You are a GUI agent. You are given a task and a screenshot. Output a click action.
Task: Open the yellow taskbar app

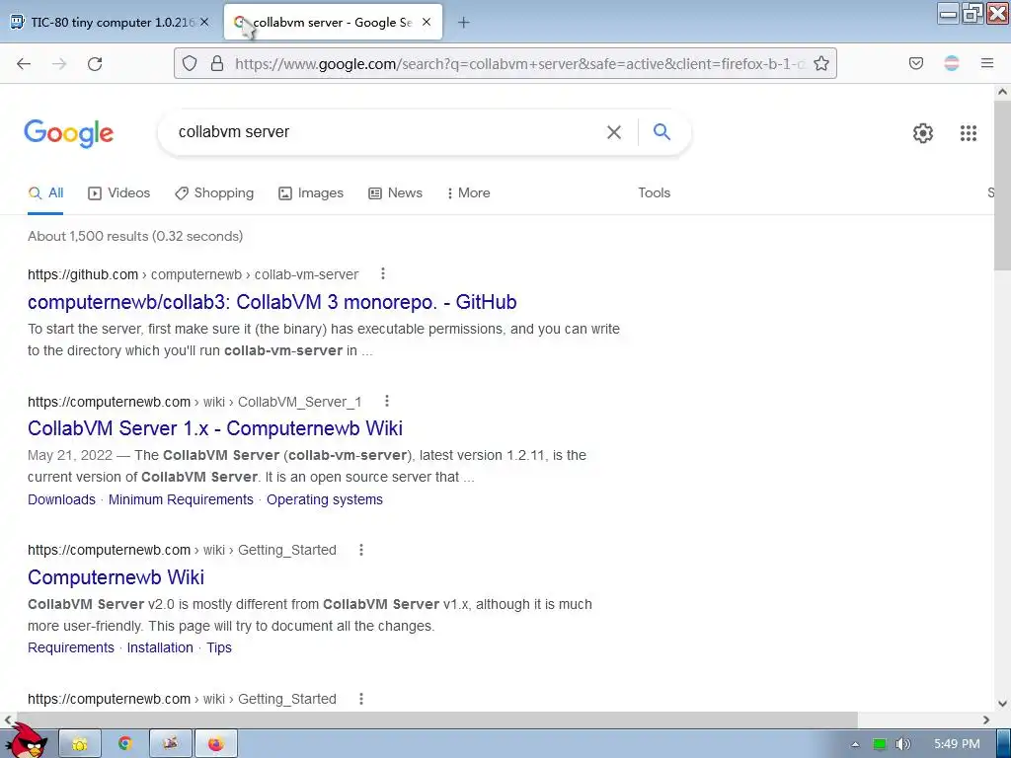tap(80, 744)
